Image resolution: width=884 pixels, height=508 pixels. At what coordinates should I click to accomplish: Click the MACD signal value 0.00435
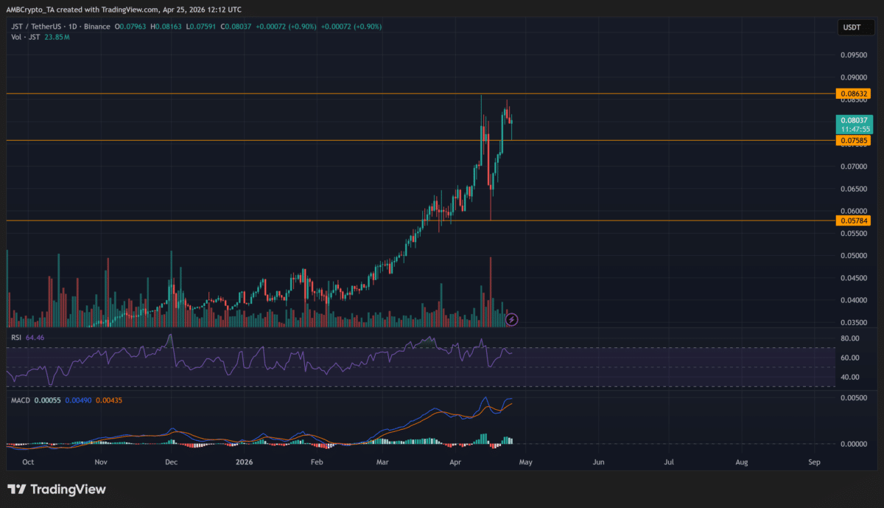[x=109, y=400]
